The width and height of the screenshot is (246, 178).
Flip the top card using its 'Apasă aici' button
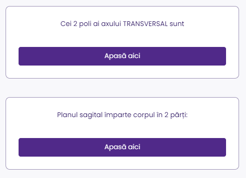click(122, 56)
